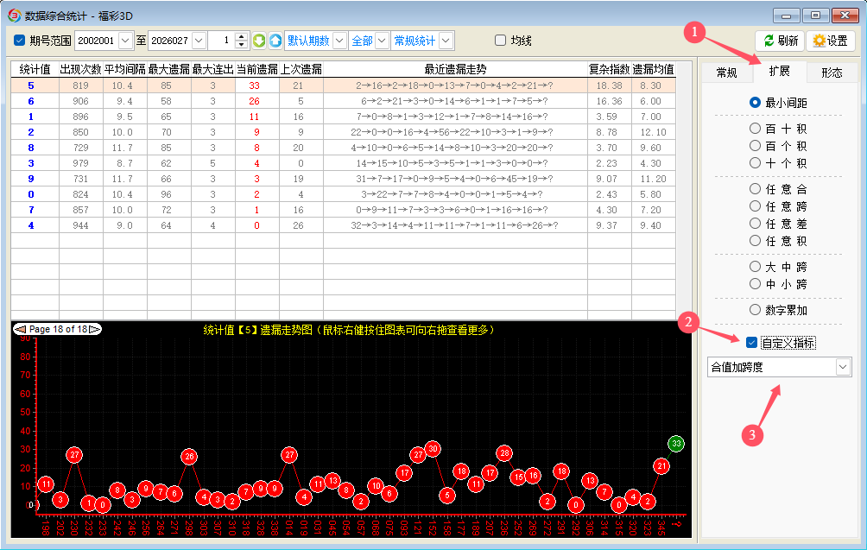
Task: Uncheck the 期号范围 checkbox
Action: [x=20, y=41]
